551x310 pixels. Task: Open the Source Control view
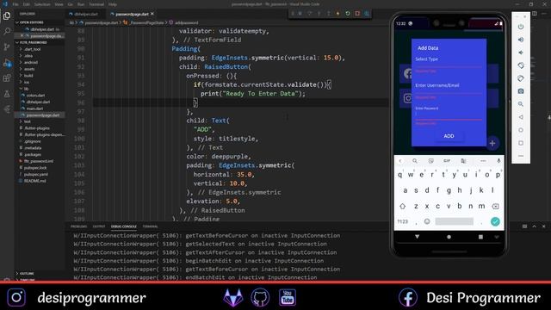[7, 46]
